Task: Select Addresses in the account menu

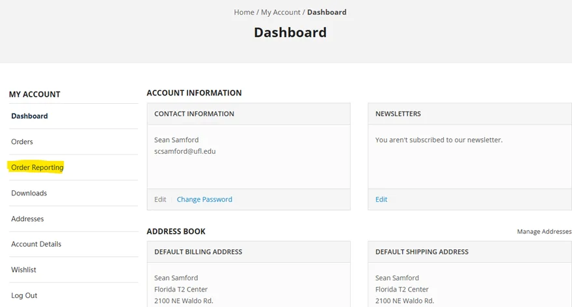Action: (27, 219)
